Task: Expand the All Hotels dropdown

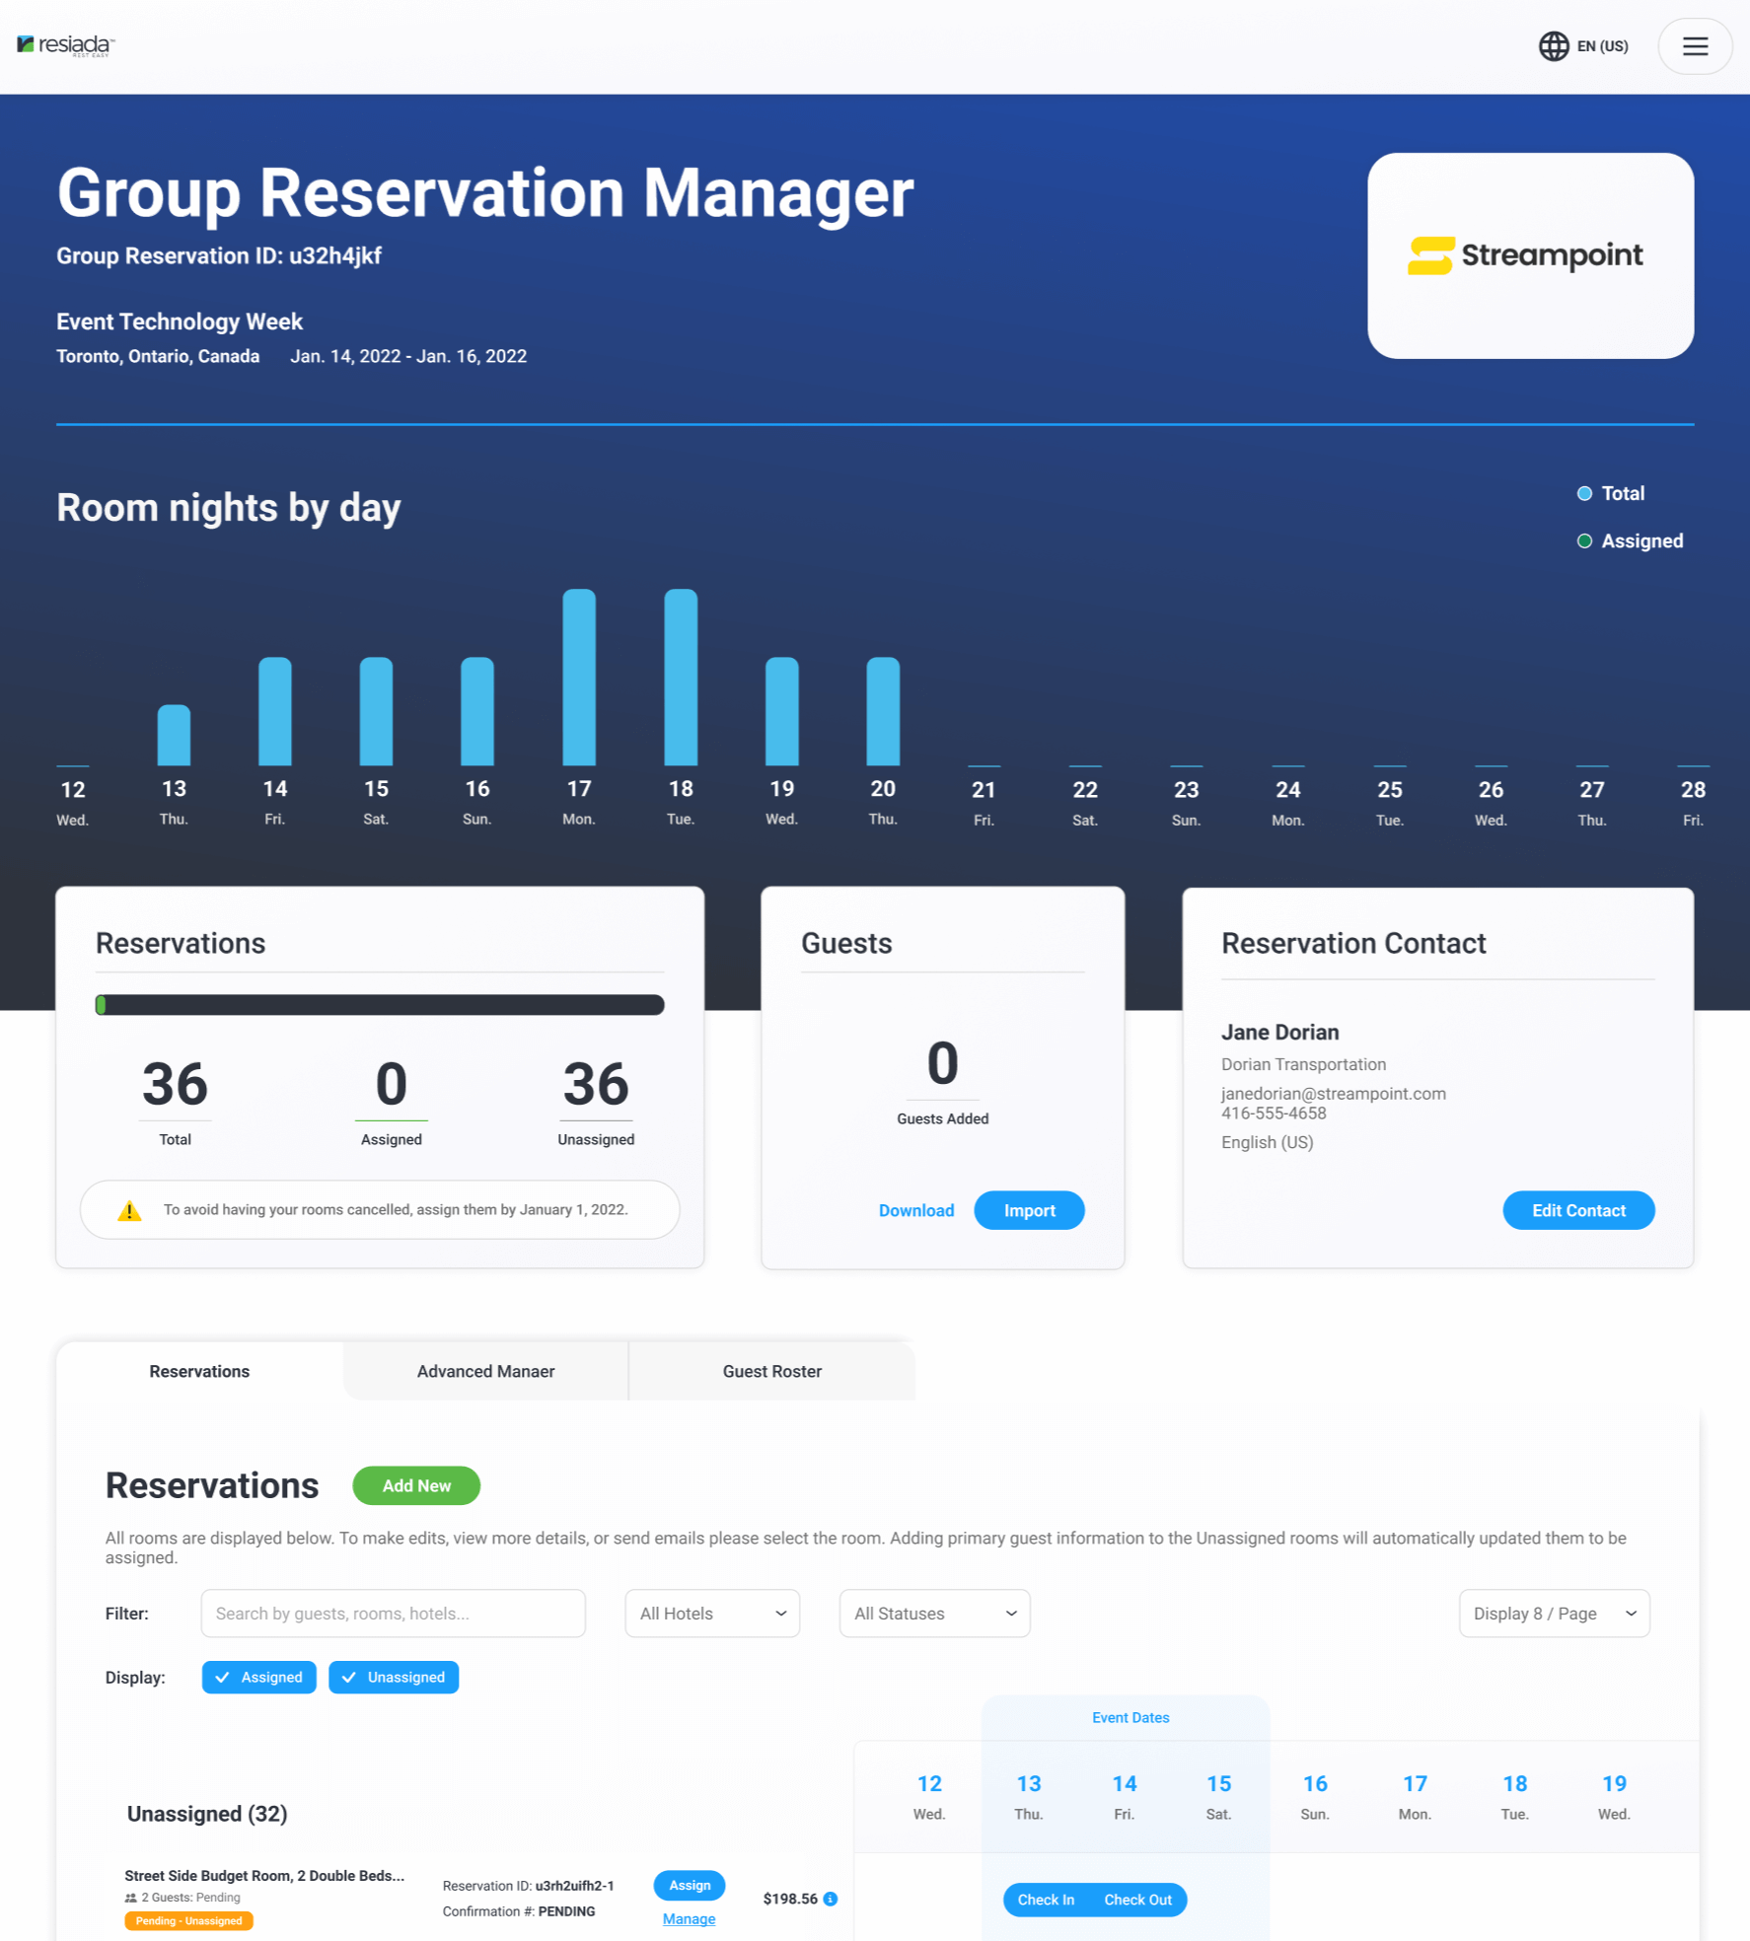Action: pos(711,1614)
